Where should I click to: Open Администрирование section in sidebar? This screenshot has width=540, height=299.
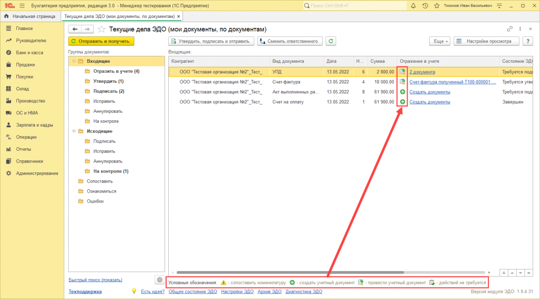pos(37,173)
